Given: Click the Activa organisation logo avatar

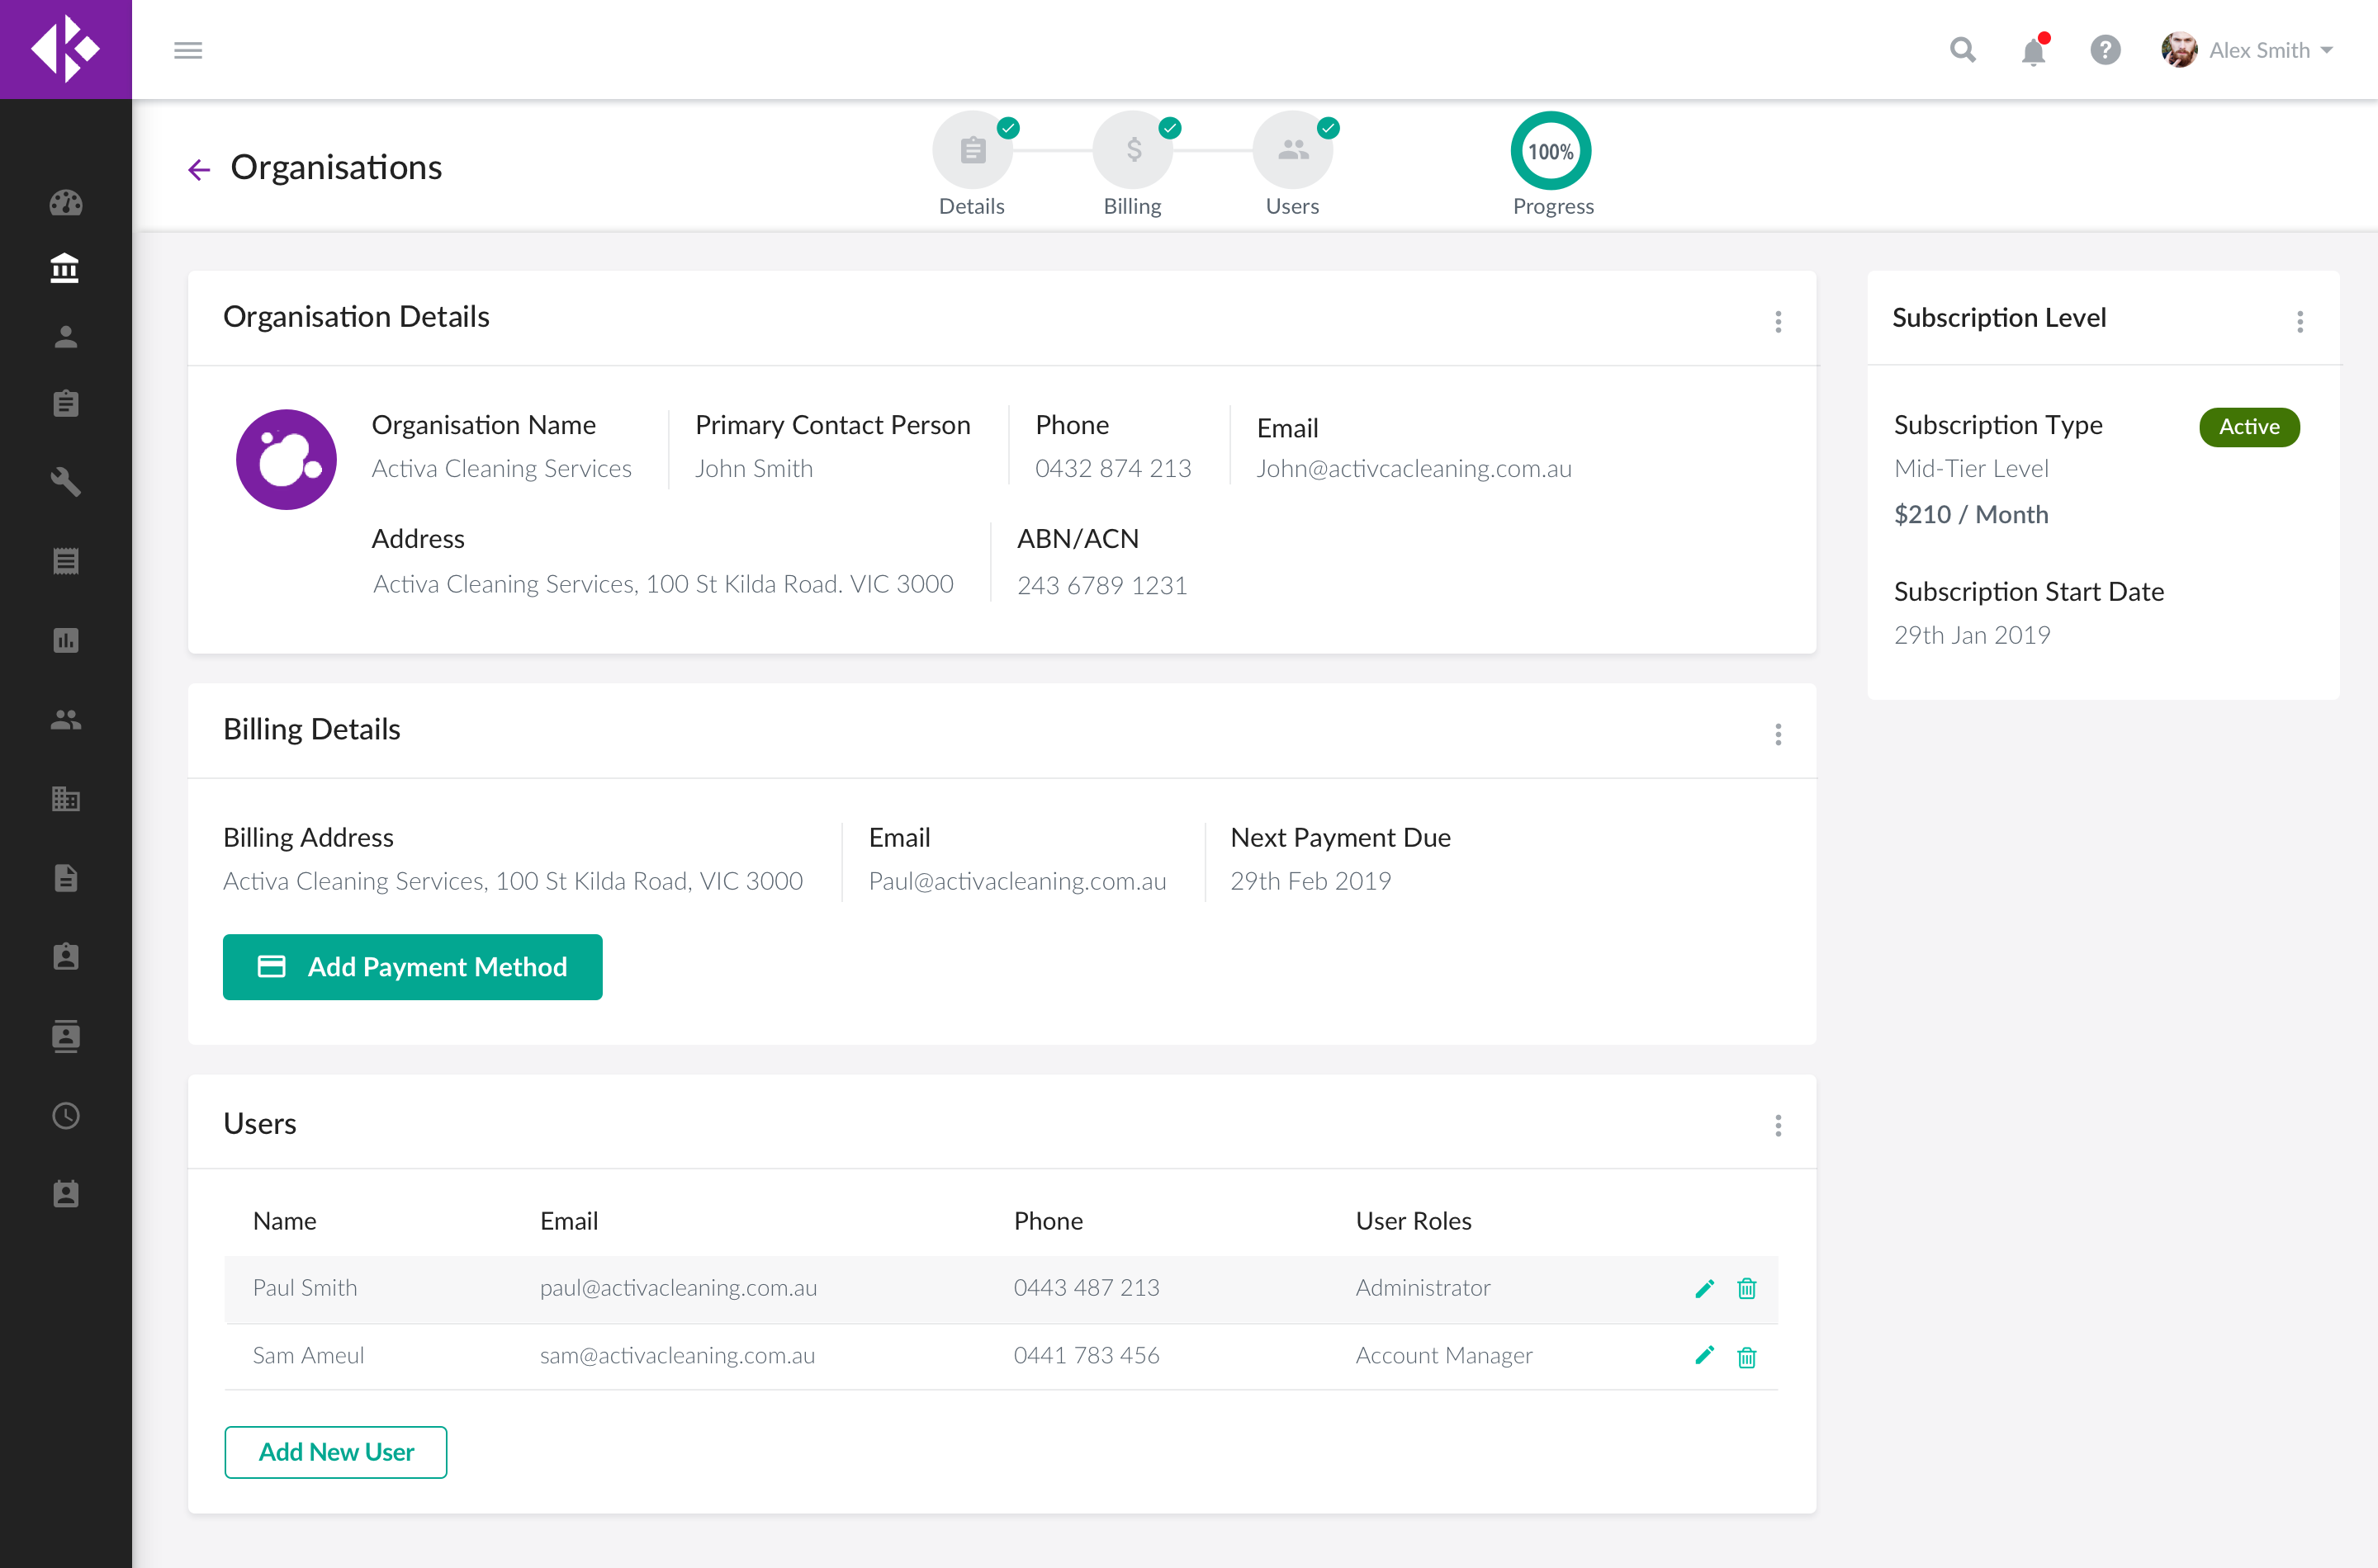Looking at the screenshot, I should point(287,460).
